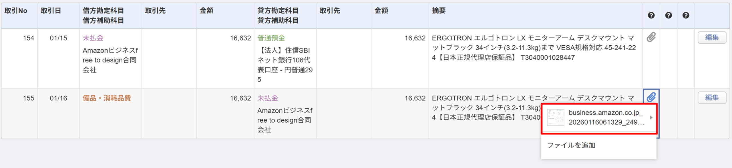Image resolution: width=732 pixels, height=168 pixels.
Task: Select transaction number 155 cell
Action: click(x=28, y=98)
